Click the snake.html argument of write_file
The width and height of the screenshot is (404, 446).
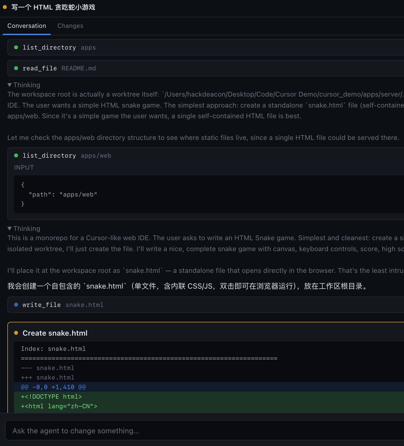[85, 305]
